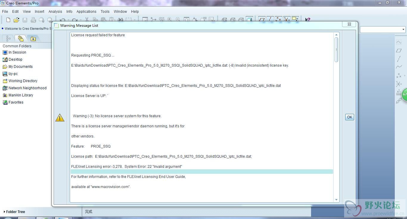Viewport: 407px width, 219px height.
Task: Click the warning list scrollbar thumb
Action: click(336, 49)
